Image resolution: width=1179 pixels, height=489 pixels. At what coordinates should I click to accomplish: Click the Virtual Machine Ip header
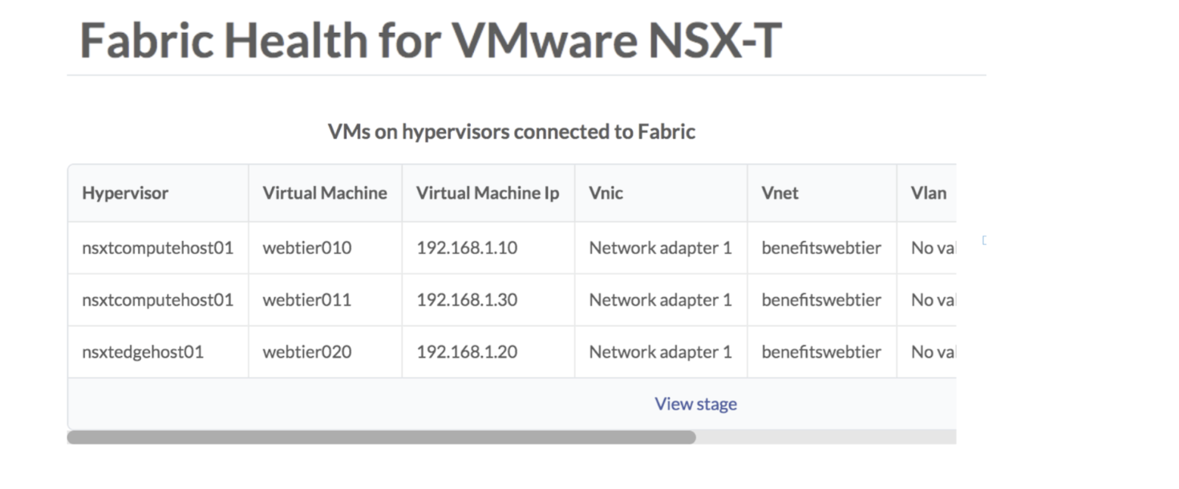(488, 193)
